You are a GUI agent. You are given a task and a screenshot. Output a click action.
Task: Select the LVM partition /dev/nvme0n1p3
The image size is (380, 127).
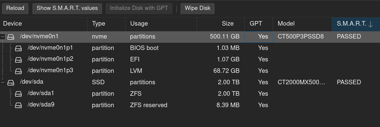click(190, 71)
